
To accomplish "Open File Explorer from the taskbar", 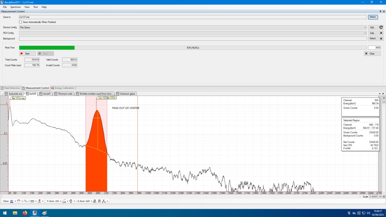I will 15,213.
